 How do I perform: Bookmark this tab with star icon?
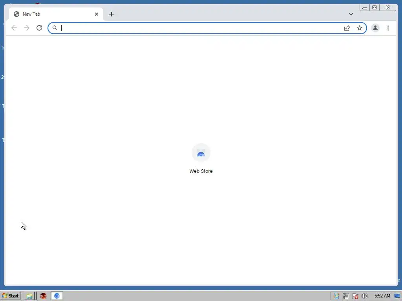360,28
